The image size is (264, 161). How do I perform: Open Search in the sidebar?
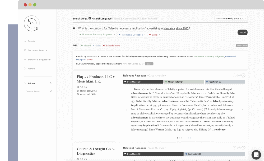(x=31, y=41)
